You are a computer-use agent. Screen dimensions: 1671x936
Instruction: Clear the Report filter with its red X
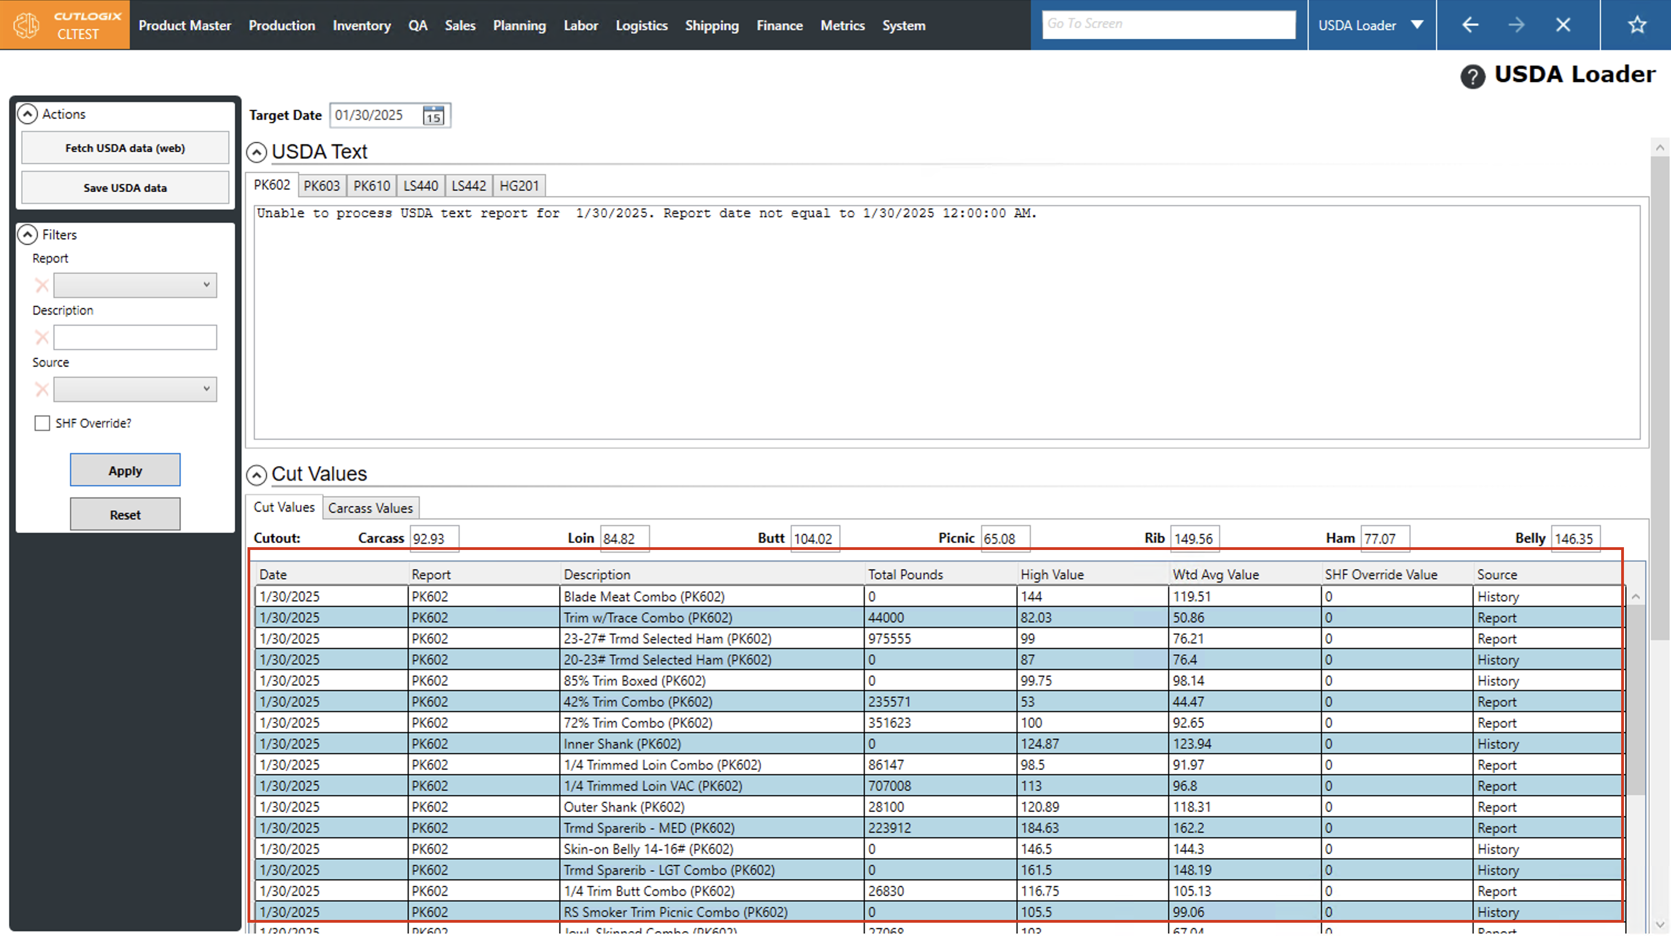(x=41, y=285)
